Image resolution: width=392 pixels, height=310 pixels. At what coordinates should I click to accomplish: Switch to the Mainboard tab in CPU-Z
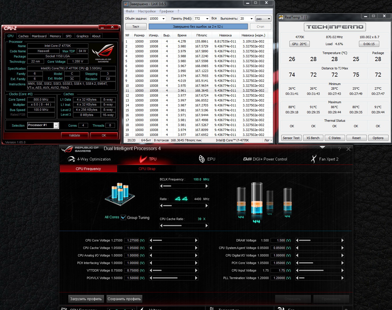[x=39, y=36]
